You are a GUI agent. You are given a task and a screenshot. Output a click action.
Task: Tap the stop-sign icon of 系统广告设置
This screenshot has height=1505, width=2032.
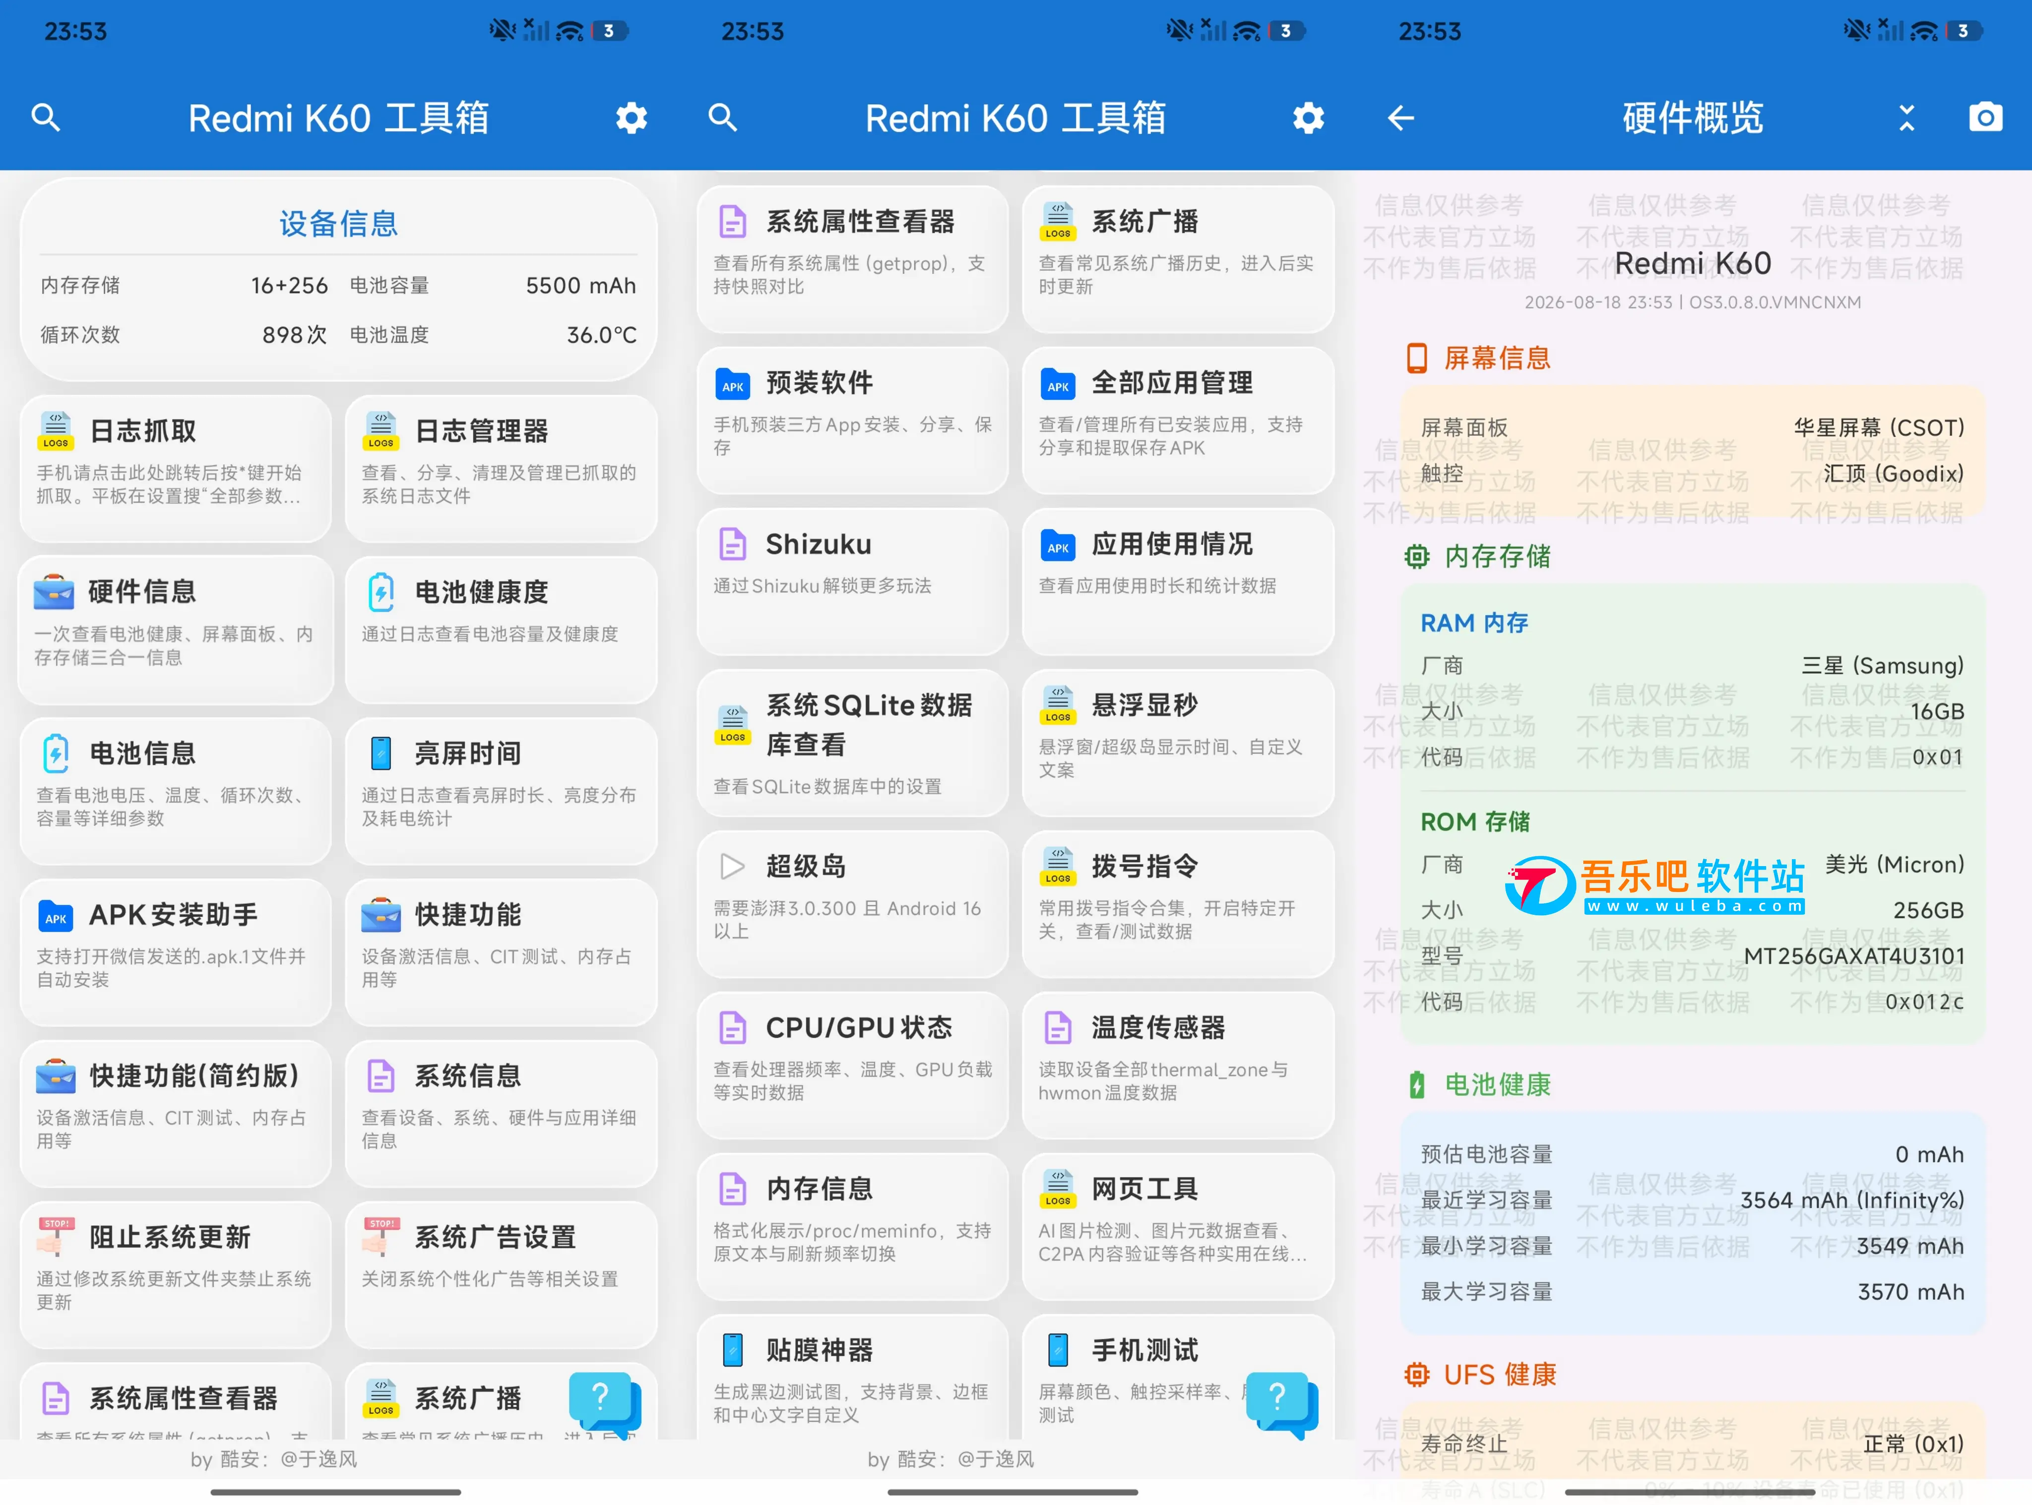point(381,1237)
